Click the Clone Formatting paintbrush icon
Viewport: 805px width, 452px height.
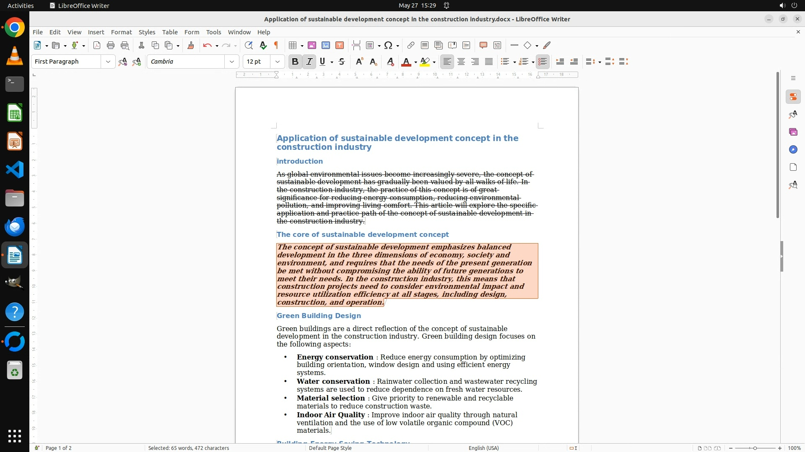click(x=191, y=46)
